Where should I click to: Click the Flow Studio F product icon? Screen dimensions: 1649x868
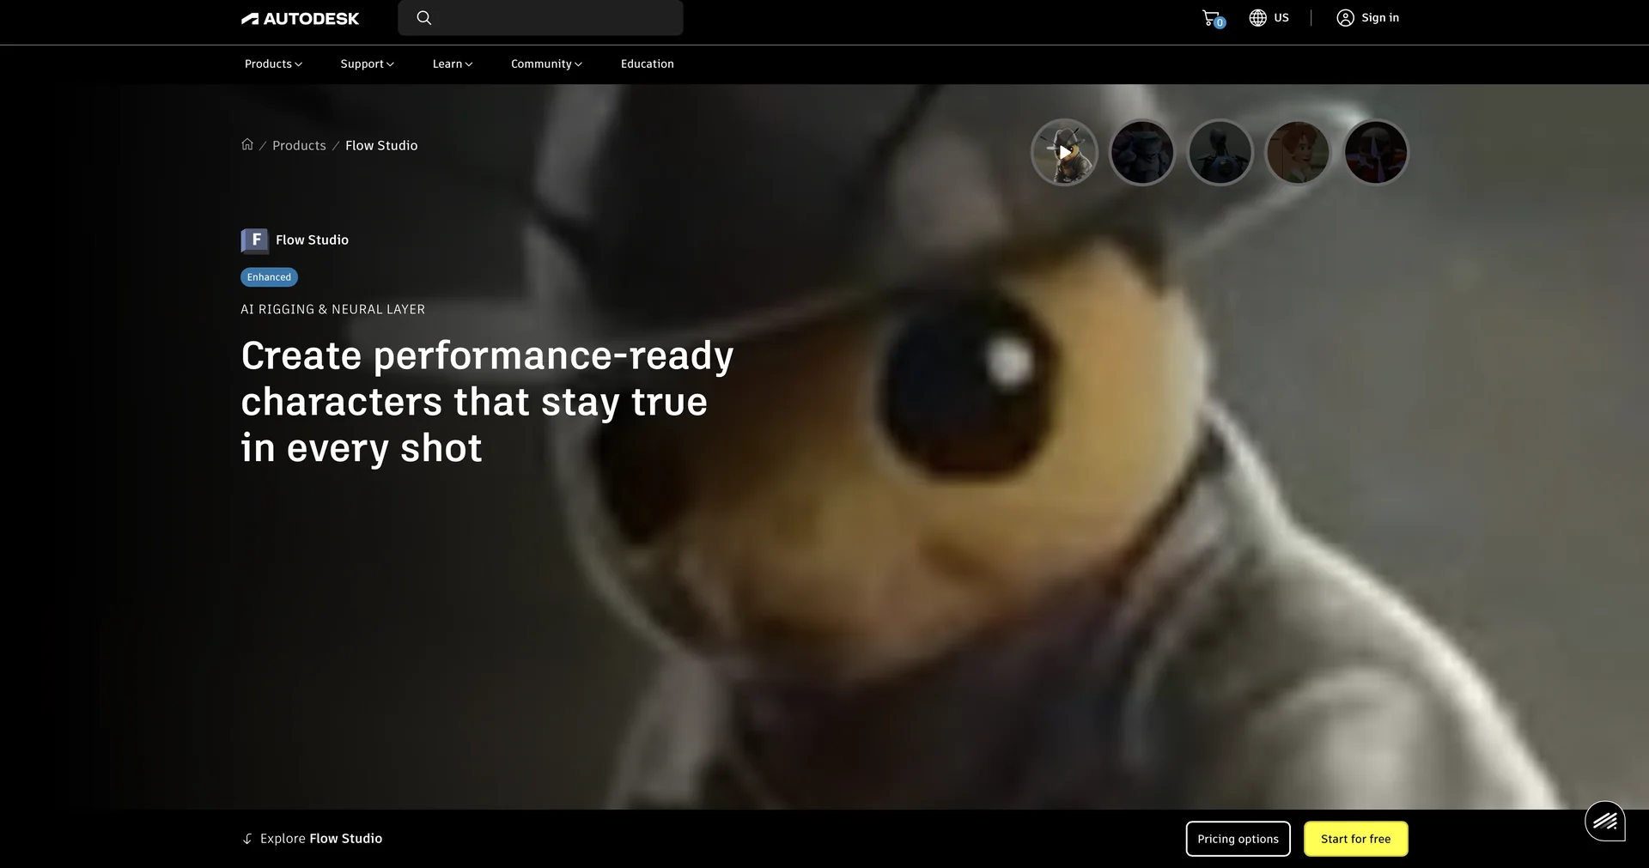point(254,240)
